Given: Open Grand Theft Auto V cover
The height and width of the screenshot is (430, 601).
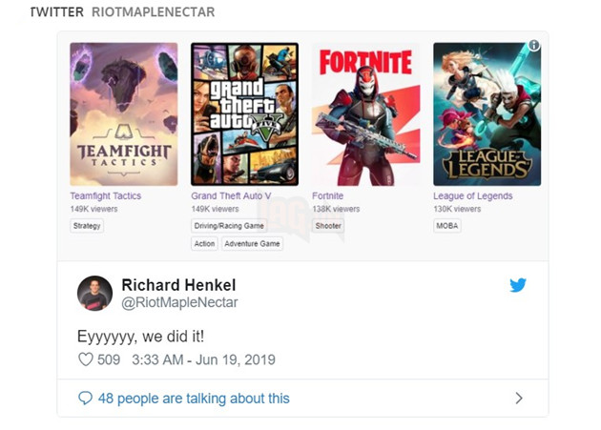Looking at the screenshot, I should pos(244,113).
